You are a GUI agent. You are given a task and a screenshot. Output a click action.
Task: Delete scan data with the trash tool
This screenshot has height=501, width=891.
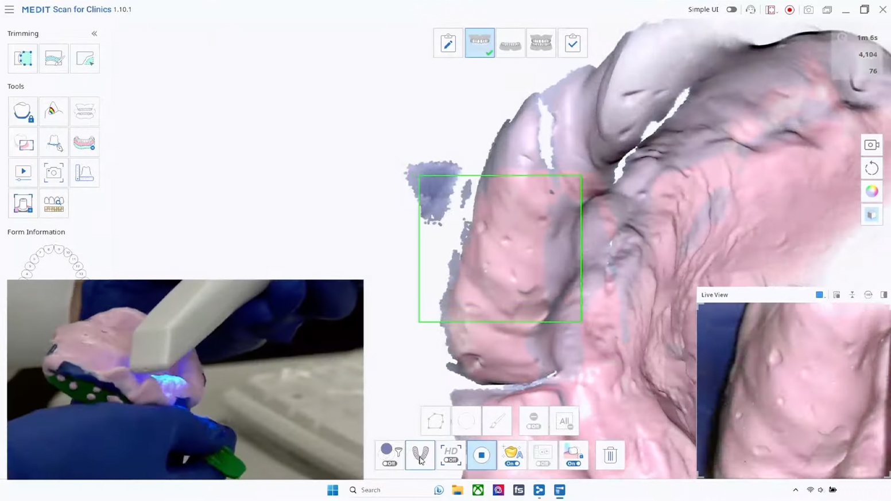[610, 455]
